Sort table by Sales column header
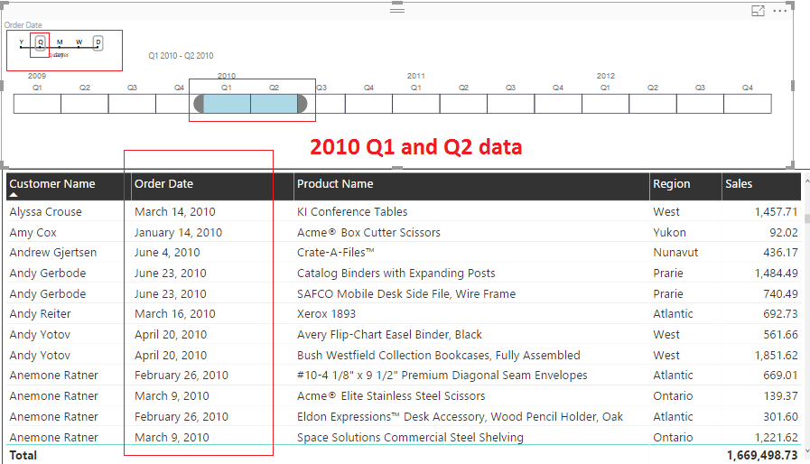Image resolution: width=810 pixels, height=464 pixels. coord(738,184)
